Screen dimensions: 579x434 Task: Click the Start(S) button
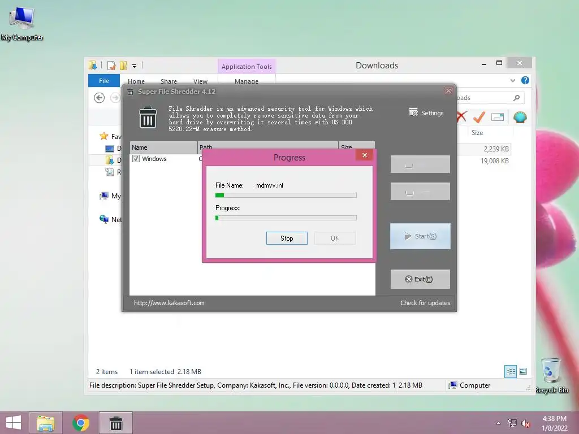click(420, 236)
